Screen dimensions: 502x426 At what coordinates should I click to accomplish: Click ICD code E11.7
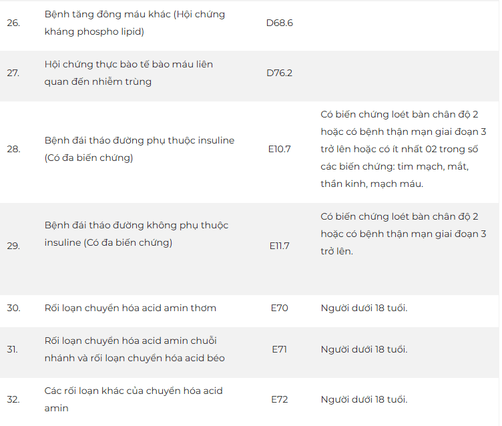pos(279,245)
